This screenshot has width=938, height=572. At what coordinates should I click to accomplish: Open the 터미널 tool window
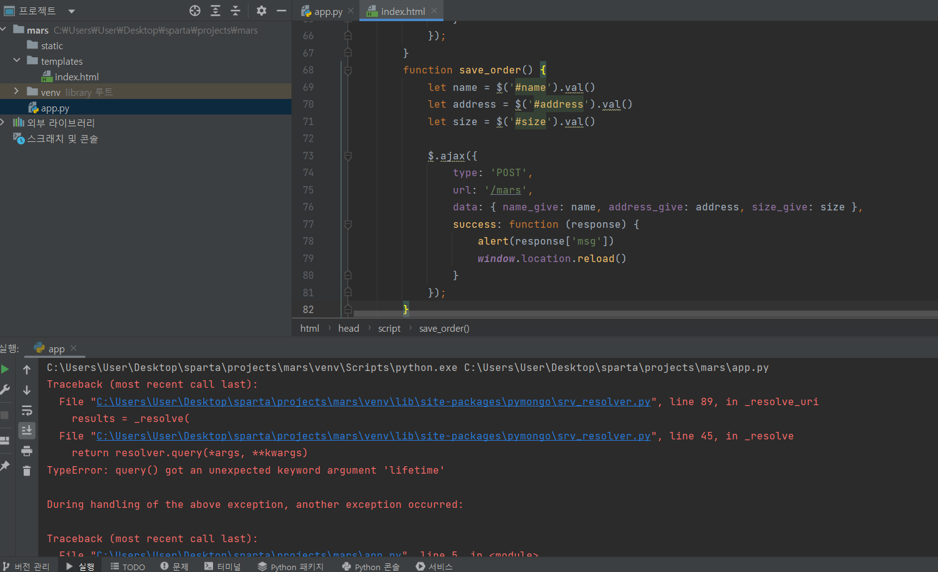(223, 566)
